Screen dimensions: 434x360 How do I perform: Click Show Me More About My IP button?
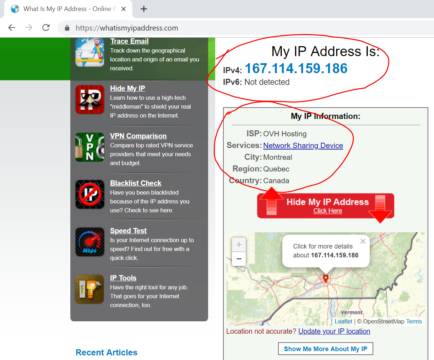tap(326, 349)
